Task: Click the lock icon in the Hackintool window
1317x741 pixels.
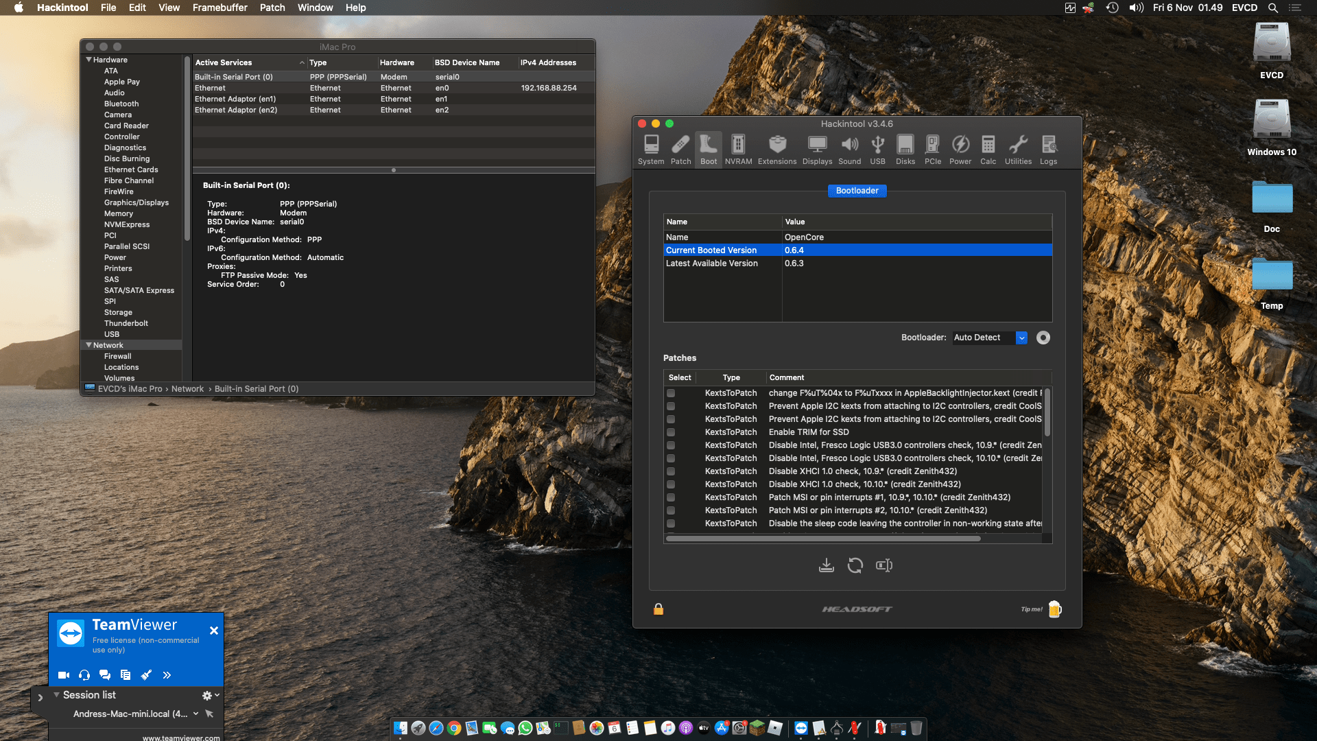Action: (x=658, y=609)
